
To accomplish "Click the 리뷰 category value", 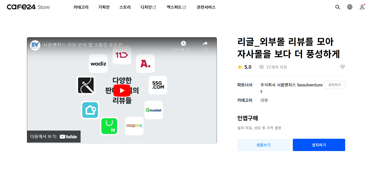I will click(264, 100).
